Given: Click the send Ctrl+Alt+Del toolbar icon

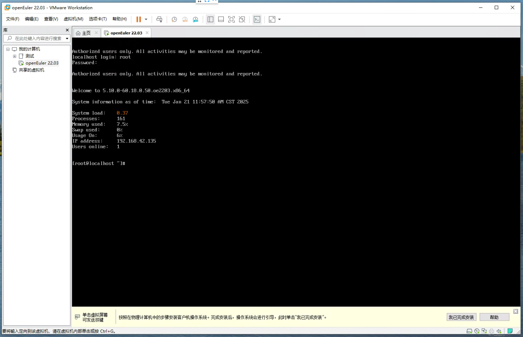Looking at the screenshot, I should (x=160, y=19).
